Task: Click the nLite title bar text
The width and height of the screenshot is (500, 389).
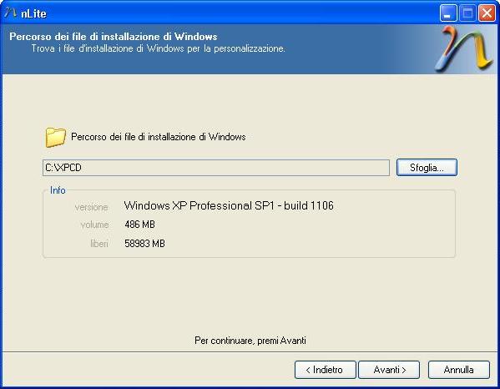Action: click(x=33, y=13)
